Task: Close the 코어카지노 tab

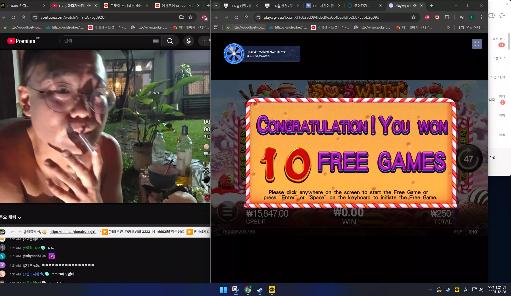Action: pyautogui.click(x=380, y=5)
